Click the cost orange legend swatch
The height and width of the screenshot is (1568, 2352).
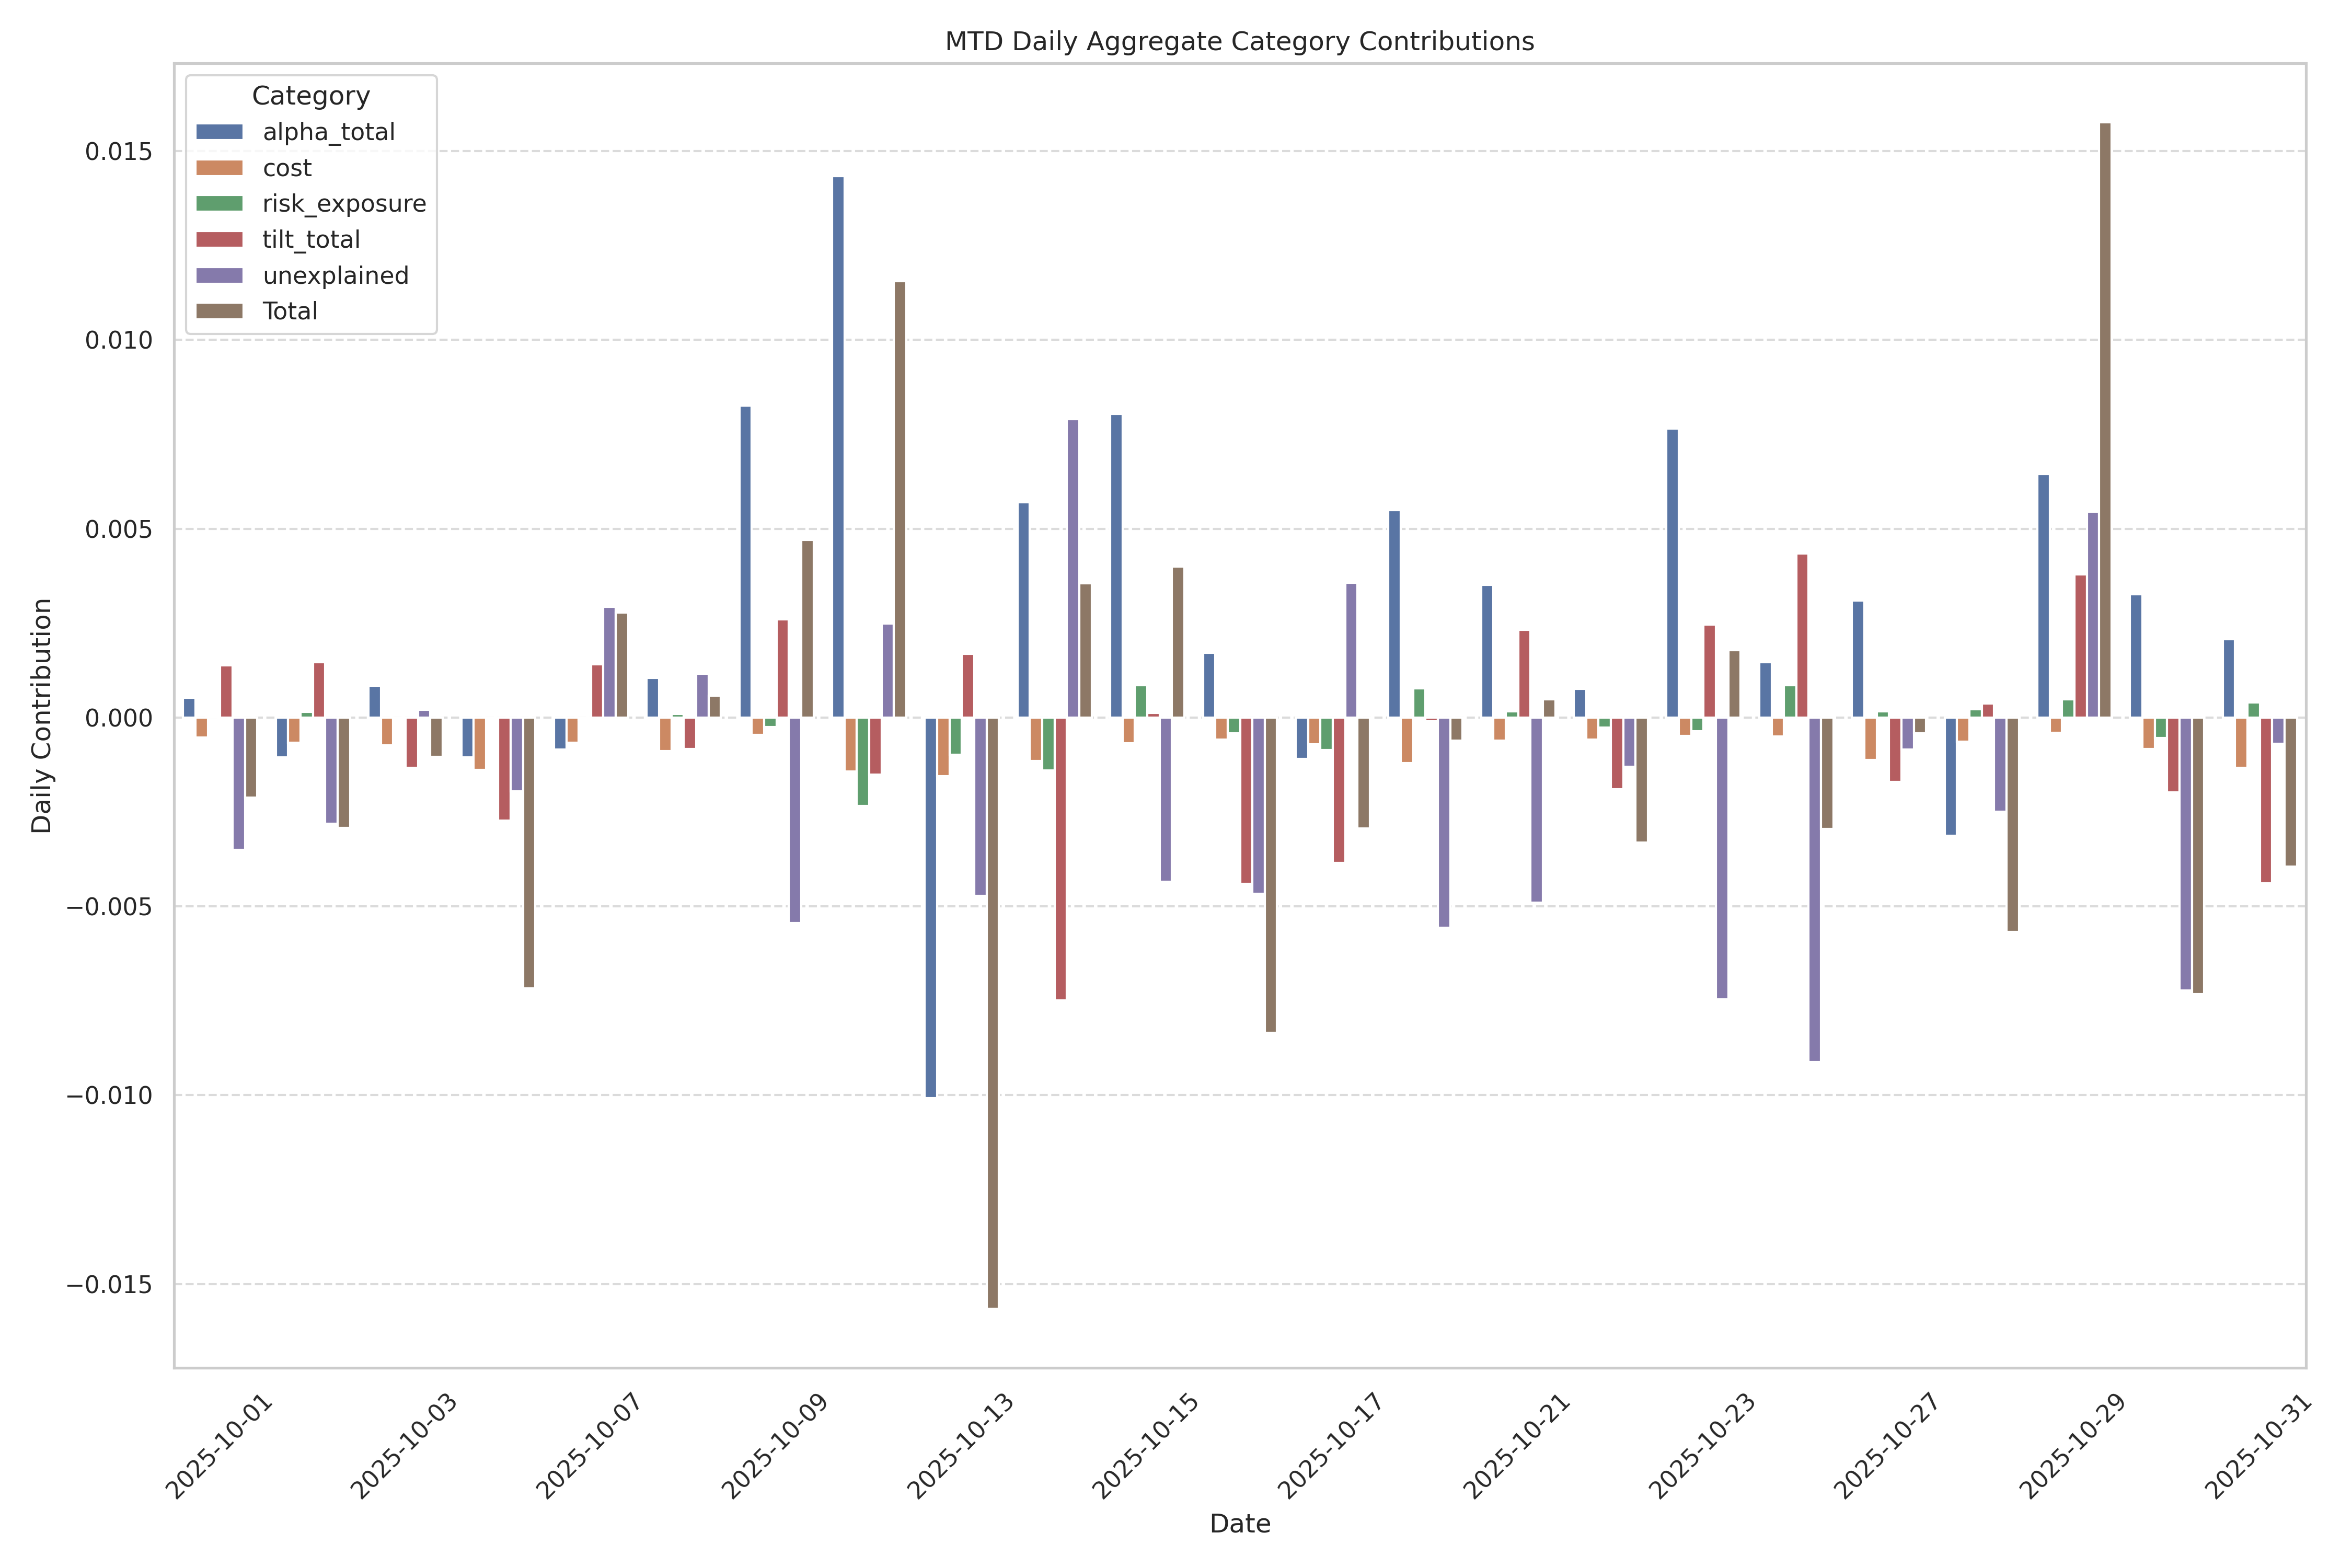[219, 168]
